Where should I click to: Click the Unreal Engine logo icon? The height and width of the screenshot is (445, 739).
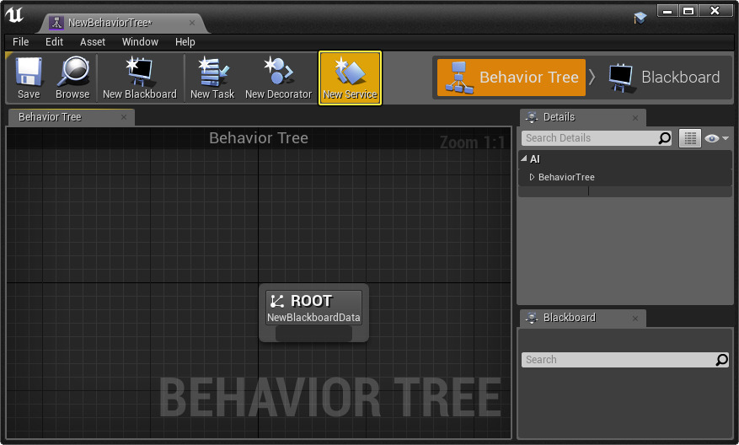click(x=15, y=16)
